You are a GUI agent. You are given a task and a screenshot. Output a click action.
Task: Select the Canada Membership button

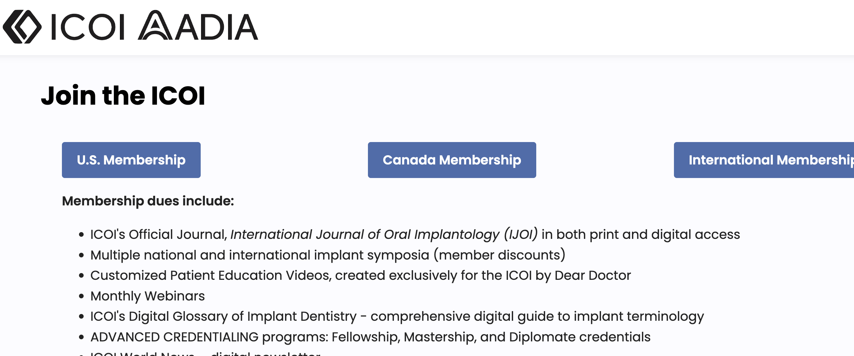[452, 160]
